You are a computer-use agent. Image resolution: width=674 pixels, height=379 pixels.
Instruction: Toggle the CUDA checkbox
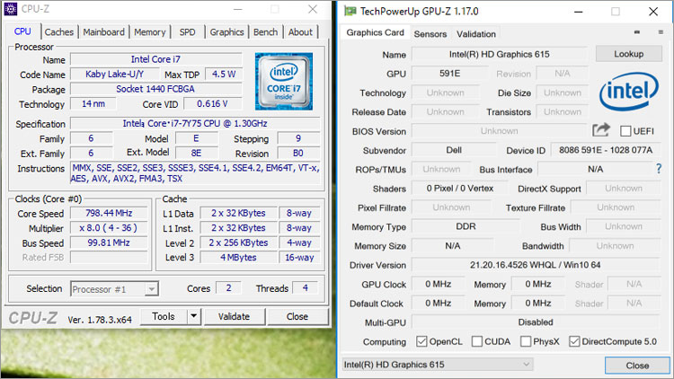pos(476,341)
